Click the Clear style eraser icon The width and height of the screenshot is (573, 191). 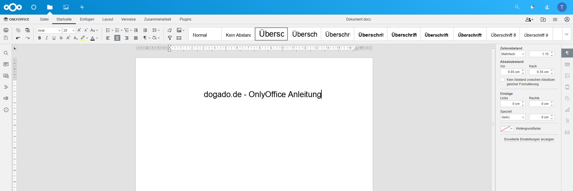click(170, 30)
